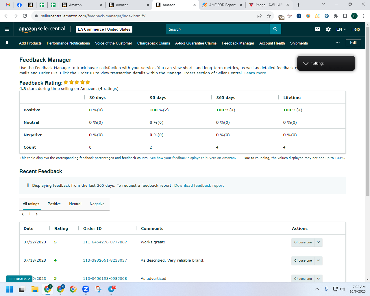Open Shipments in nav bar
This screenshot has width=370, height=296.
(299, 43)
